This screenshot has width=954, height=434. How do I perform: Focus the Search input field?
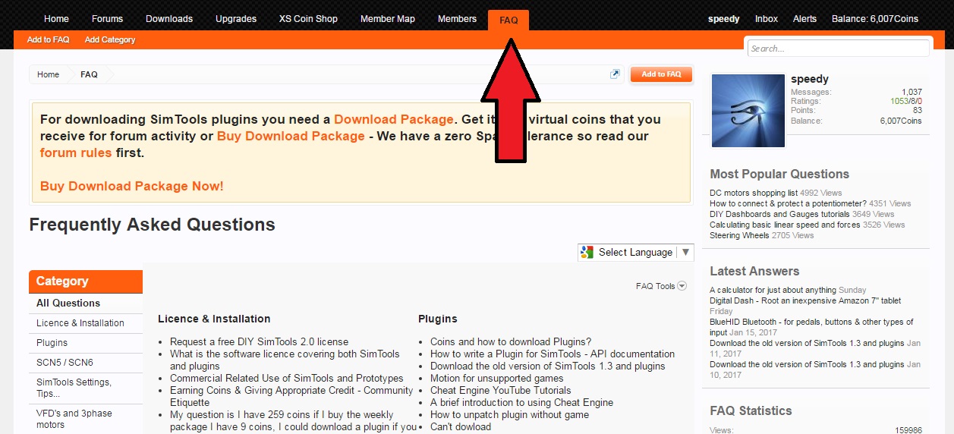(x=838, y=49)
